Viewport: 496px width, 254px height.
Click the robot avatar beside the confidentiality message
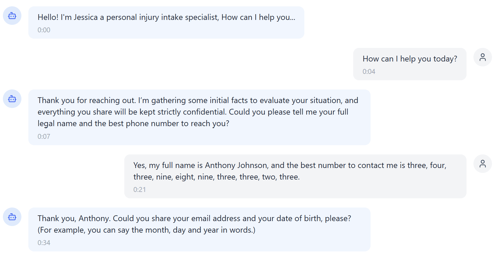12,98
